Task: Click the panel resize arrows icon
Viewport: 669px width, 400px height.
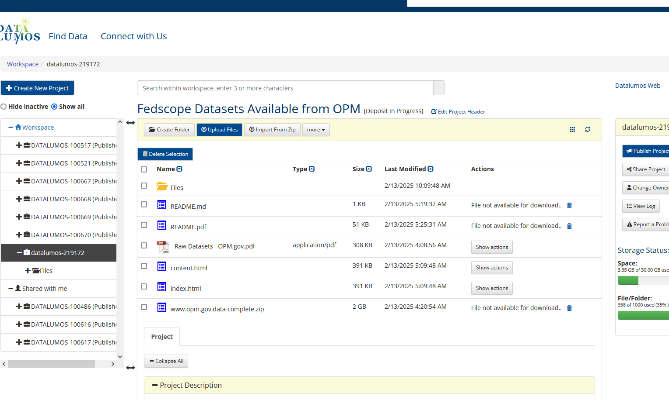Action: point(130,123)
